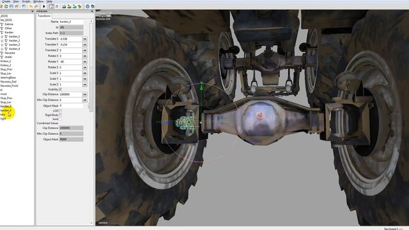
Task: Select the Koleso_2 tree item
Action: point(6,65)
